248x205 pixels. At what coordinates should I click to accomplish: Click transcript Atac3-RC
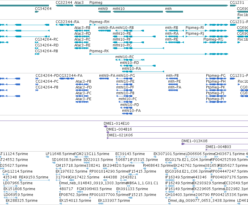click(82, 39)
